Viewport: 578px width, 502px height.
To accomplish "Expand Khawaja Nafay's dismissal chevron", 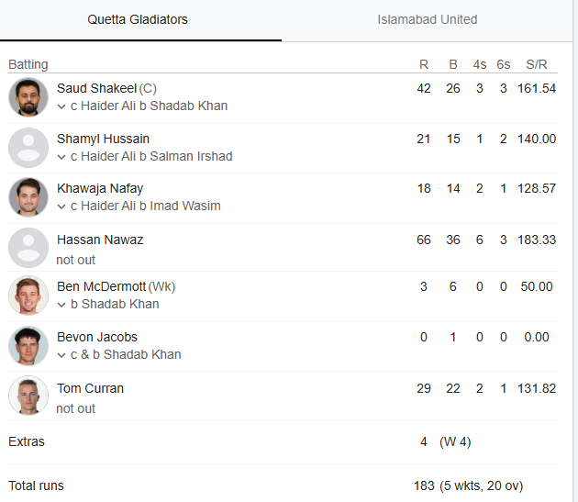I will pyautogui.click(x=61, y=206).
